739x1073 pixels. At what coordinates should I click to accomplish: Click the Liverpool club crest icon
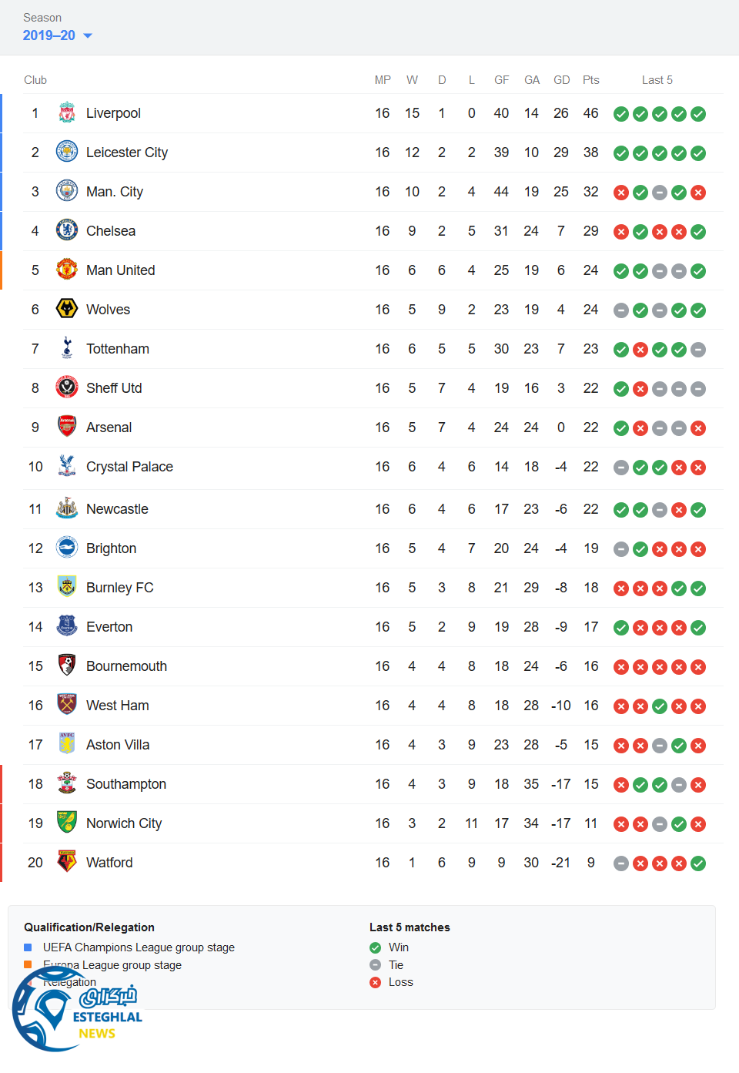click(x=67, y=113)
